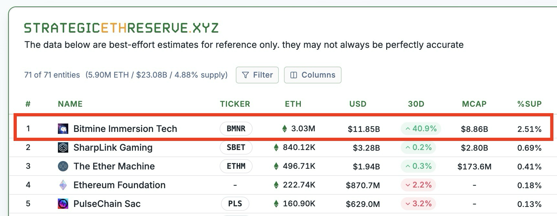This screenshot has width=557, height=216.
Task: Click the Bitmine Immersion Tech logo icon
Action: 63,129
